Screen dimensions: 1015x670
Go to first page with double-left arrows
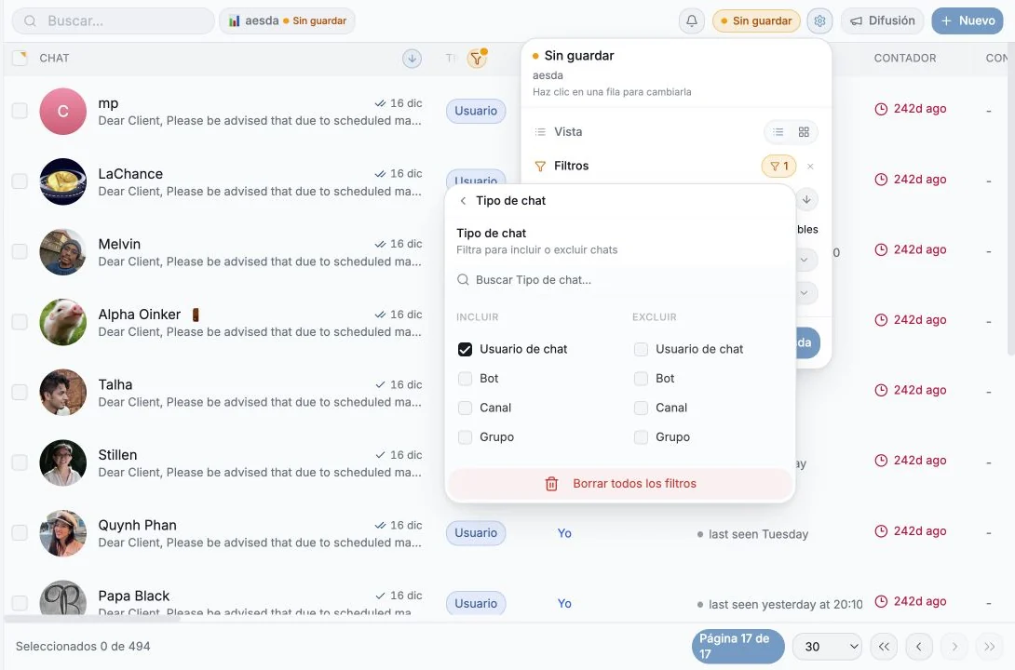coord(884,646)
